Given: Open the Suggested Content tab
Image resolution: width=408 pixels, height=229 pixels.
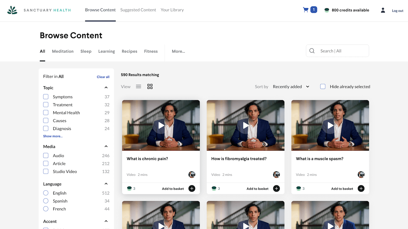Looking at the screenshot, I should point(138,10).
